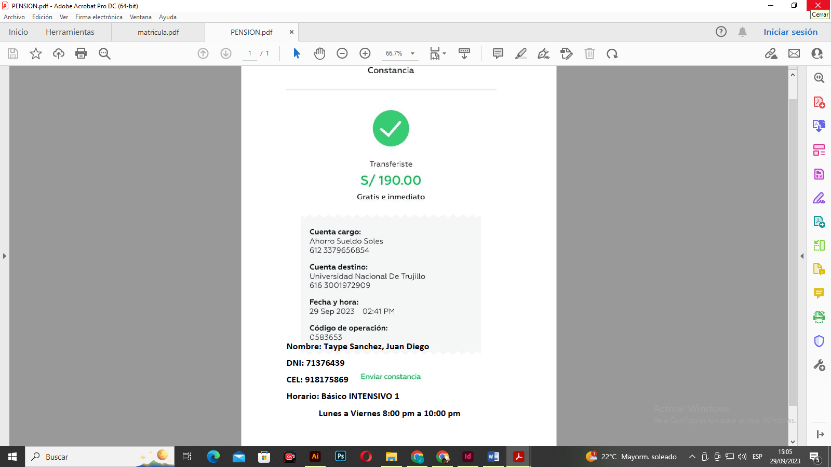Click the zoom in plus icon

pos(365,53)
